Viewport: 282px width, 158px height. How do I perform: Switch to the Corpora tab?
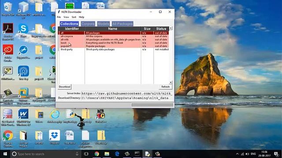tap(88, 24)
